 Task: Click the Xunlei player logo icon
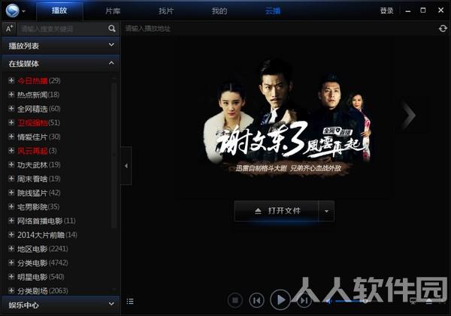pos(12,11)
